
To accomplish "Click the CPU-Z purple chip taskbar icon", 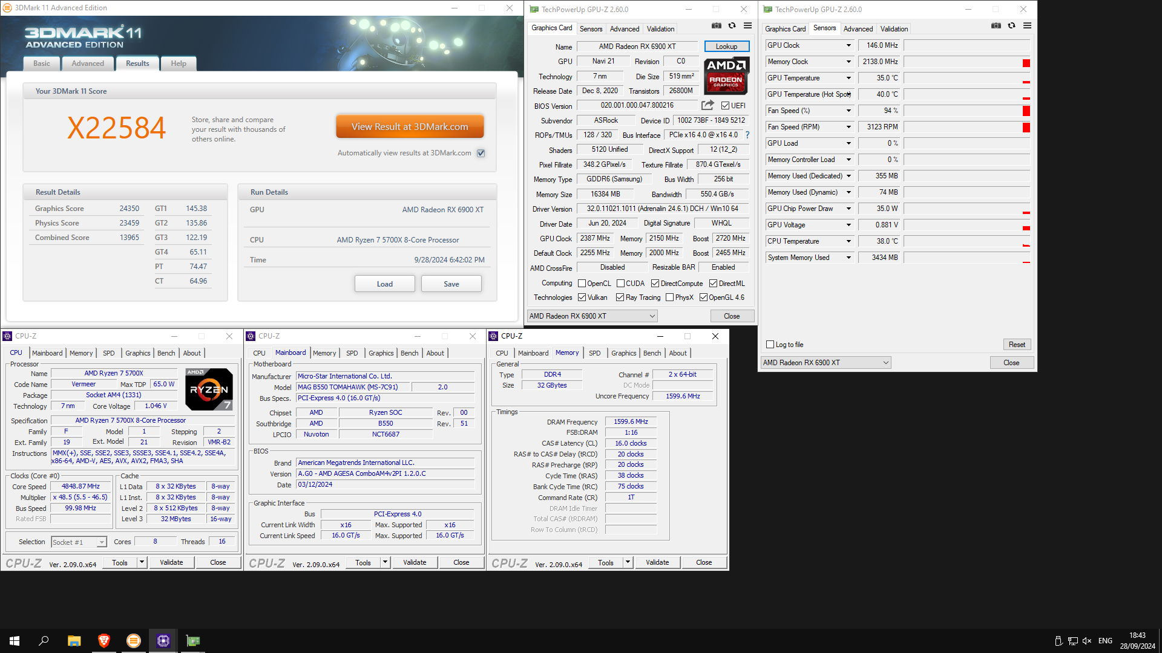I will tap(163, 641).
